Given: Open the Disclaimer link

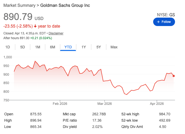Looking at the screenshot, I should pyautogui.click(x=56, y=33).
